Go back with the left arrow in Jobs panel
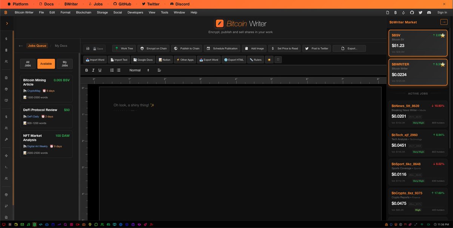The height and width of the screenshot is (228, 453). coord(21,46)
